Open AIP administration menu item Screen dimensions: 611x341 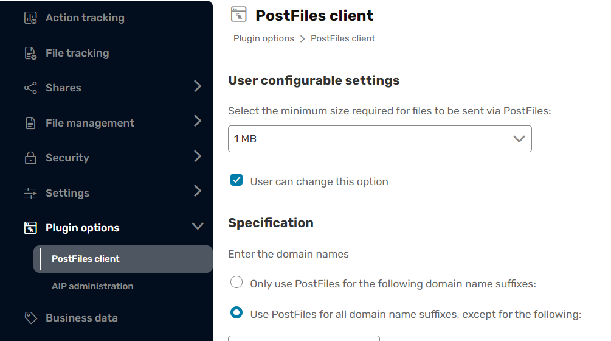pyautogui.click(x=93, y=286)
